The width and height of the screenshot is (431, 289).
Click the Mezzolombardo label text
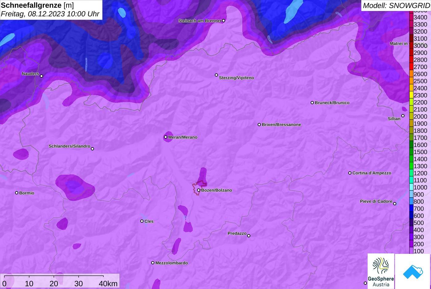171,263
